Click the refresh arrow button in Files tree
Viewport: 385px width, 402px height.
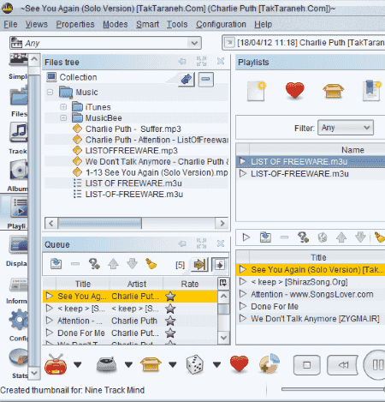pos(187,79)
